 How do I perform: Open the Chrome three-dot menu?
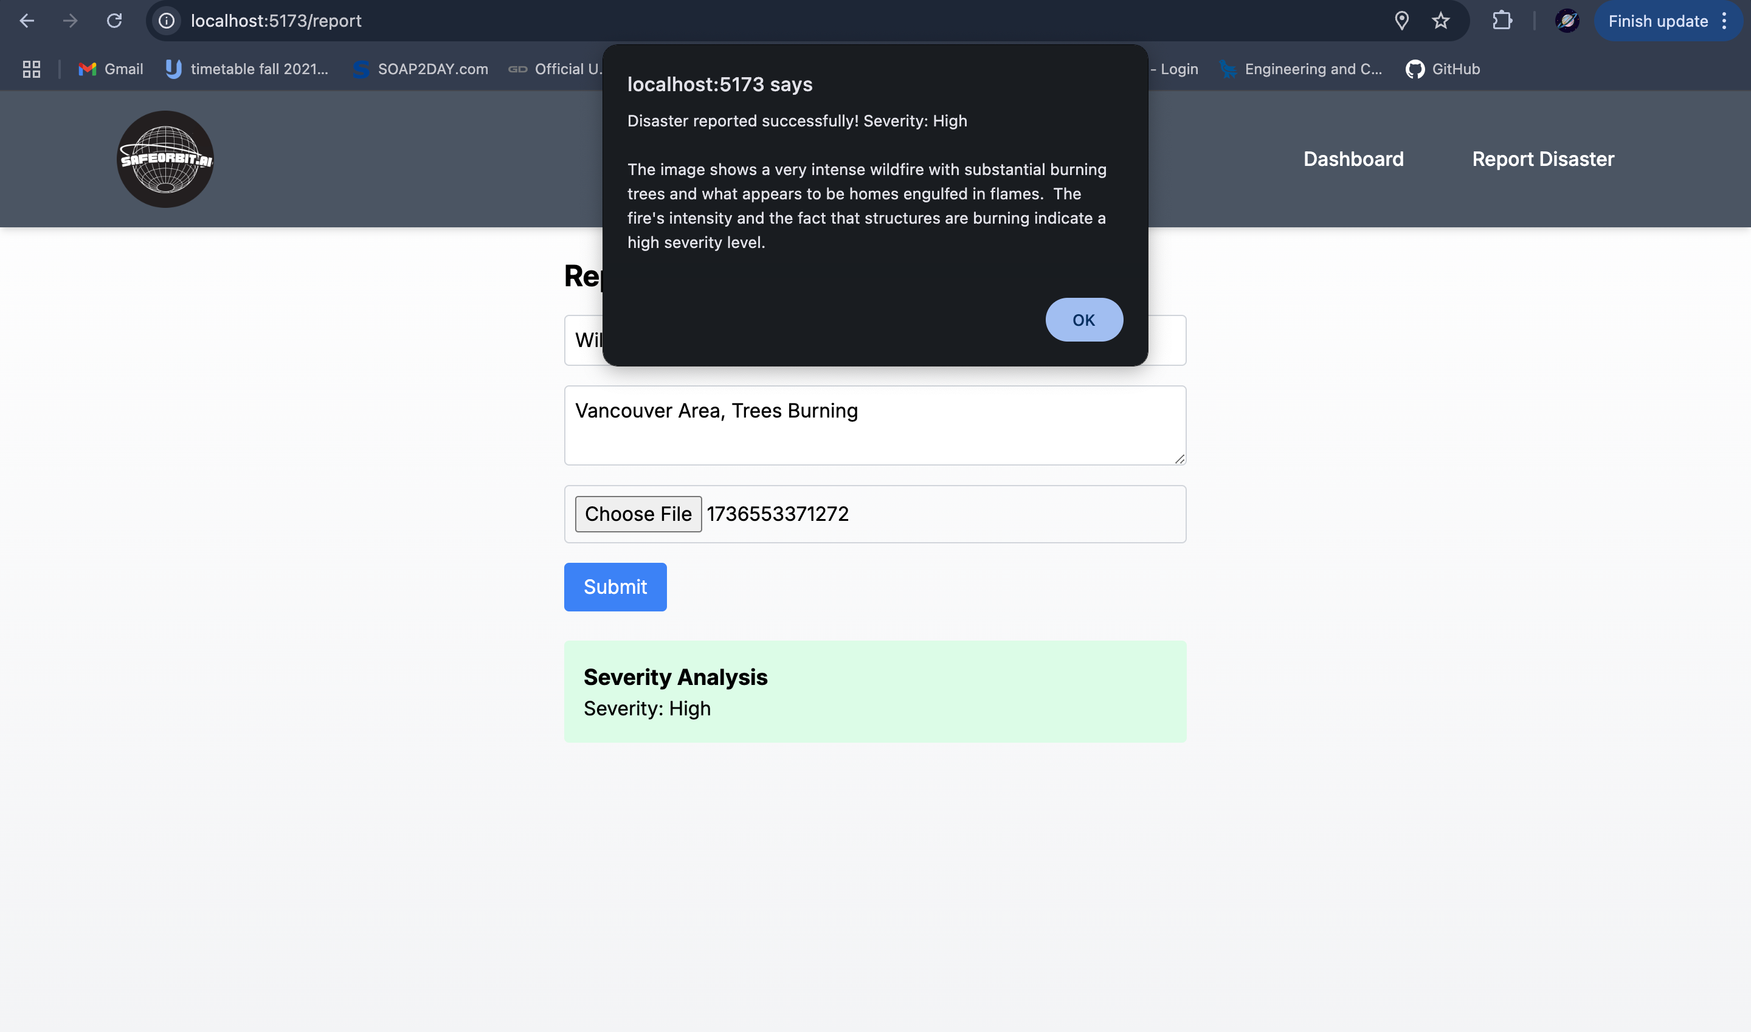click(x=1725, y=21)
